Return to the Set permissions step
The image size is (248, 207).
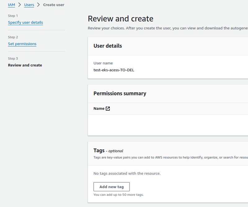[x=22, y=44]
